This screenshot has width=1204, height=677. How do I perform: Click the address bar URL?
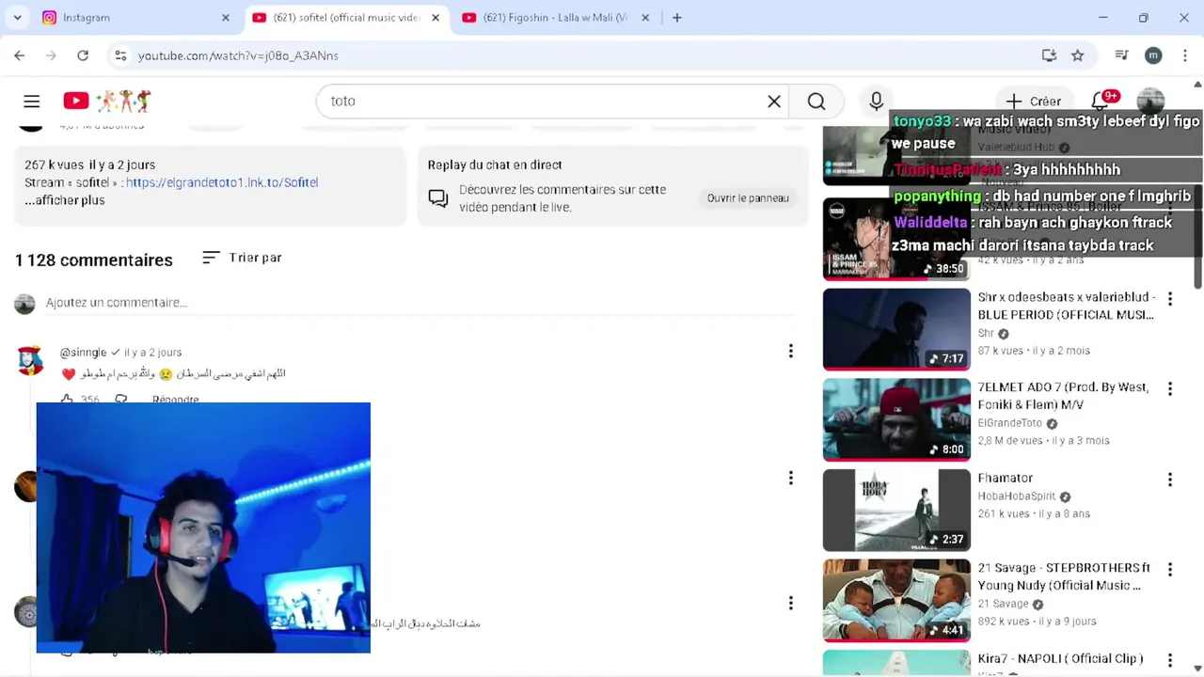pyautogui.click(x=238, y=55)
